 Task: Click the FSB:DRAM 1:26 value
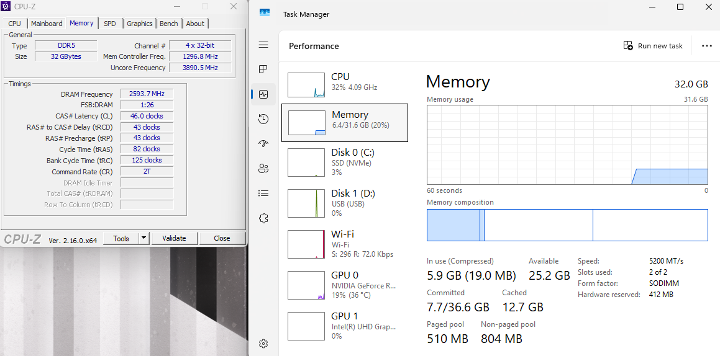click(147, 105)
